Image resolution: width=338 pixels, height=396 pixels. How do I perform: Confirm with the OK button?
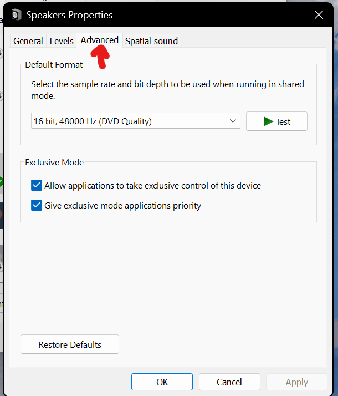click(x=162, y=382)
